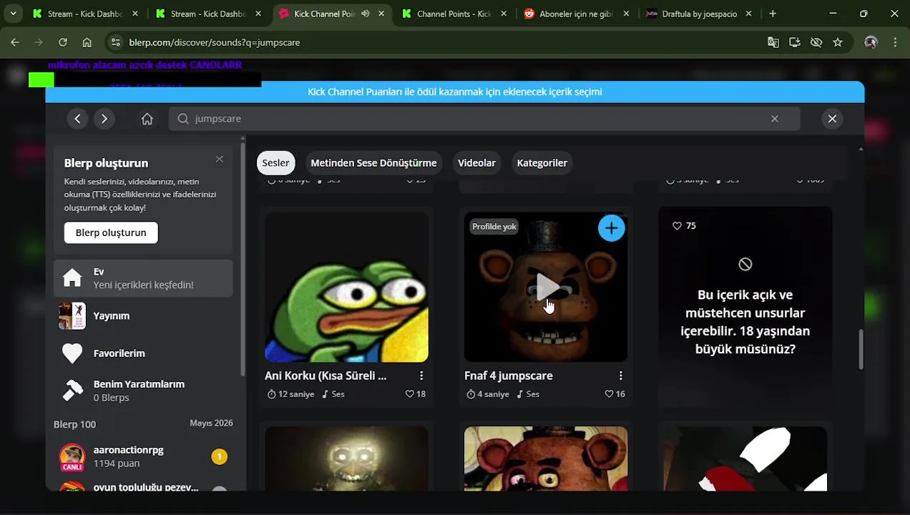Bookmark this page with the star icon
910x515 pixels.
pyautogui.click(x=838, y=42)
